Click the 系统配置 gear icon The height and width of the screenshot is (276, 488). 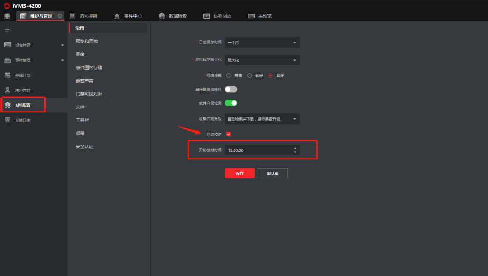7,105
